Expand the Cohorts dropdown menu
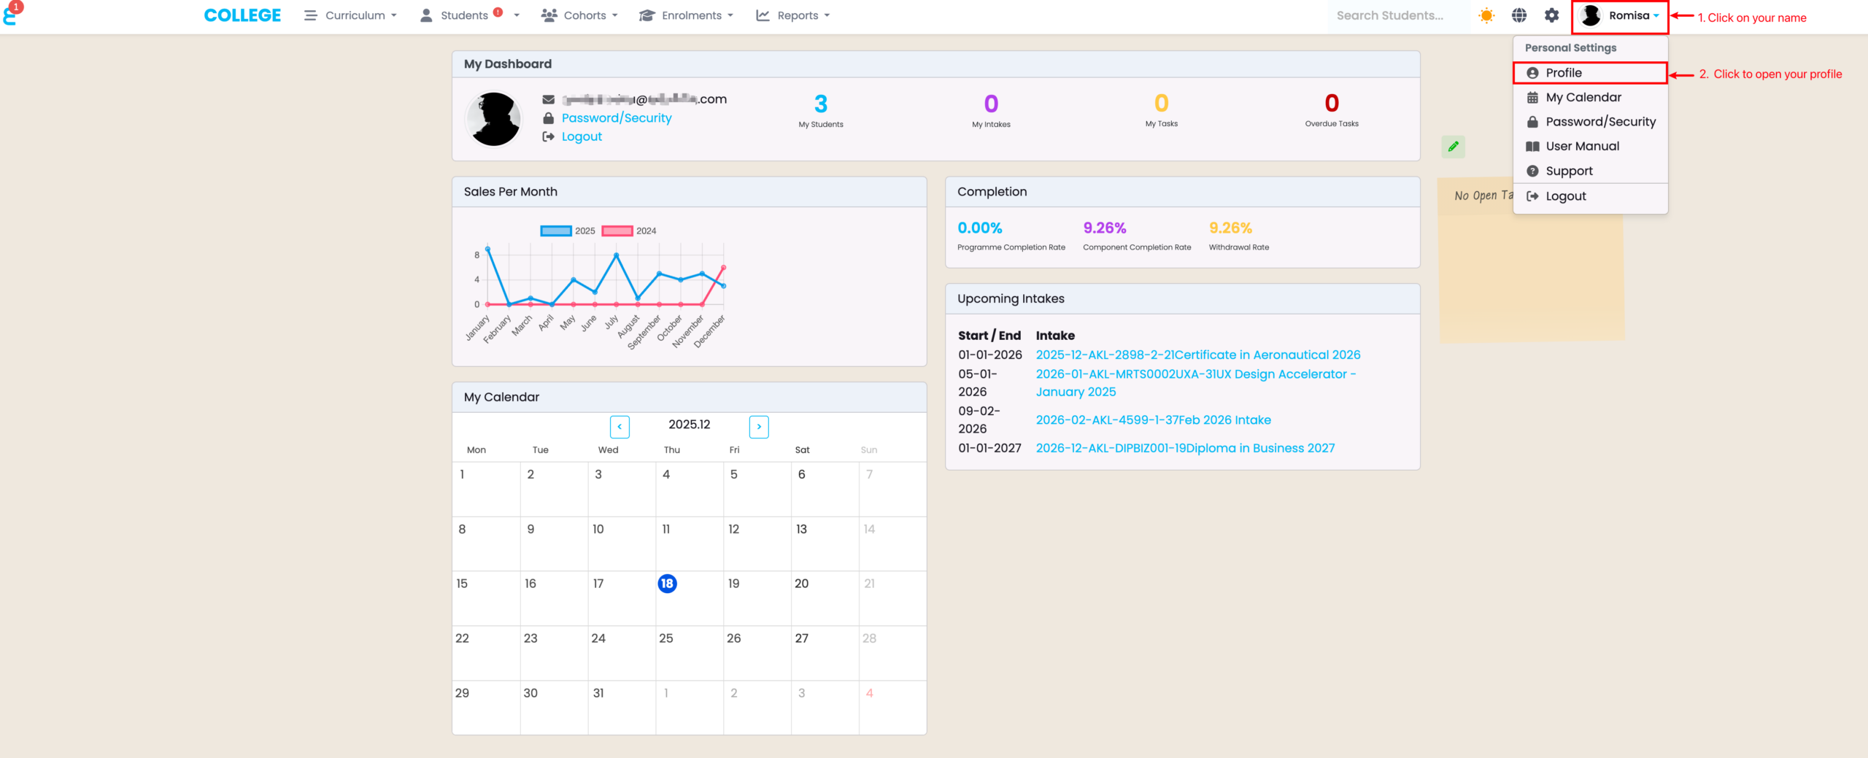 tap(579, 15)
